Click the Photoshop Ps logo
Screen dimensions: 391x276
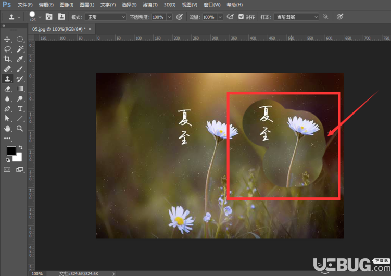7,5
